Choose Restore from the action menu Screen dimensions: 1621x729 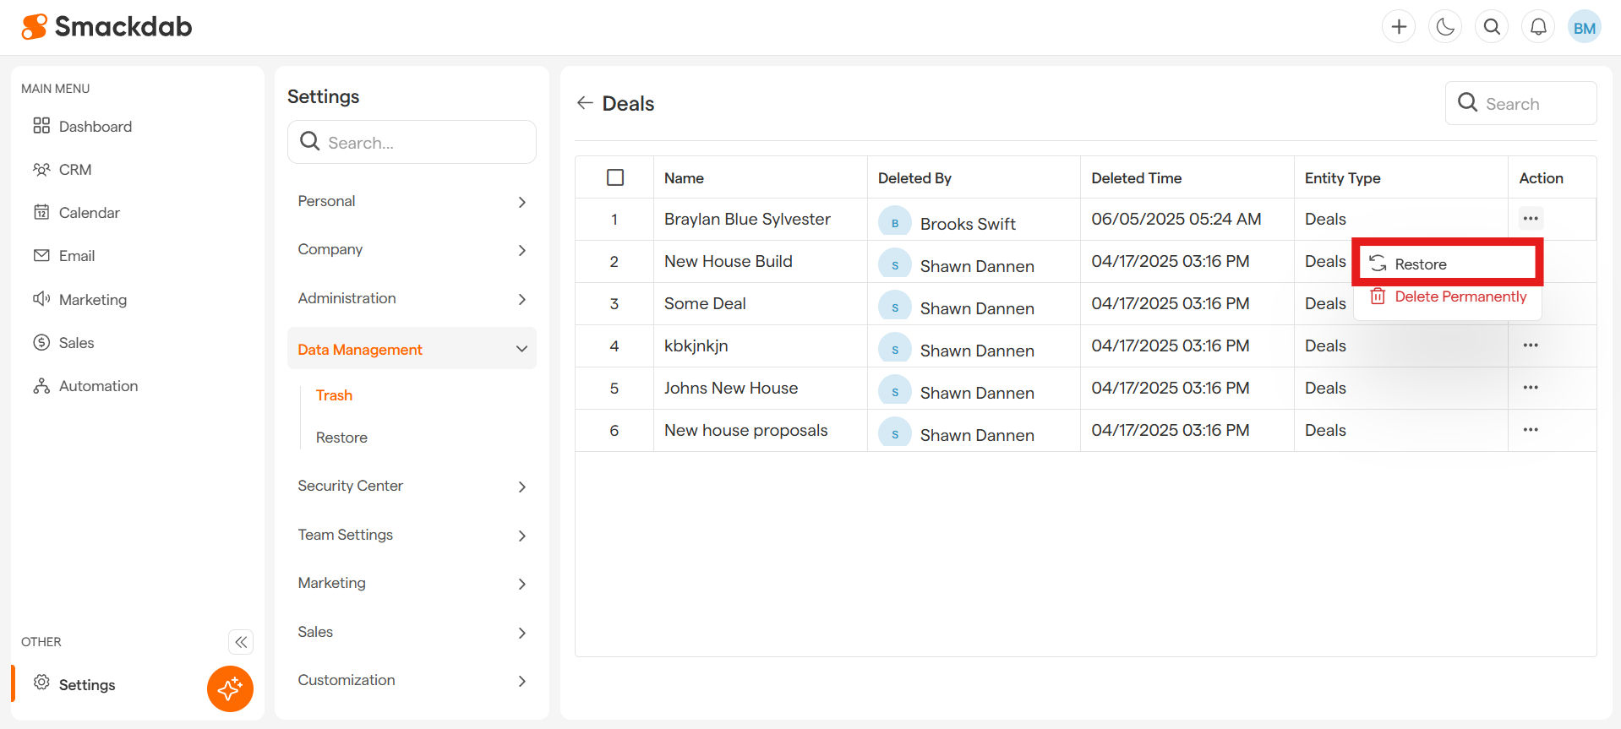click(1421, 264)
